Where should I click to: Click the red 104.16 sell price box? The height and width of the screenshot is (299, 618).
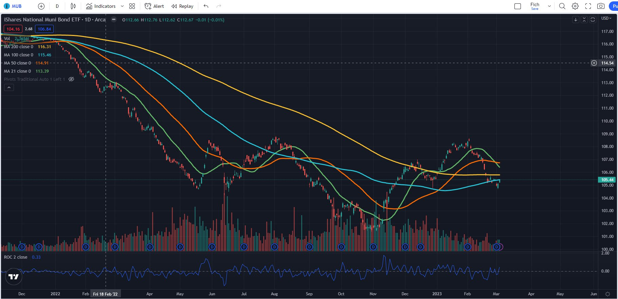point(13,29)
